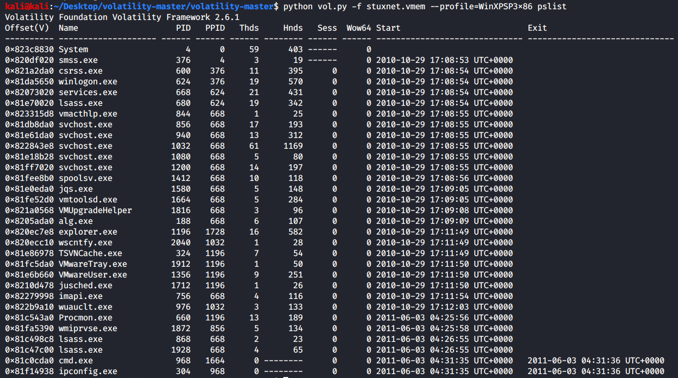Select the csrss.exe process name
Viewport: 678px width, 378px height.
(x=81, y=71)
